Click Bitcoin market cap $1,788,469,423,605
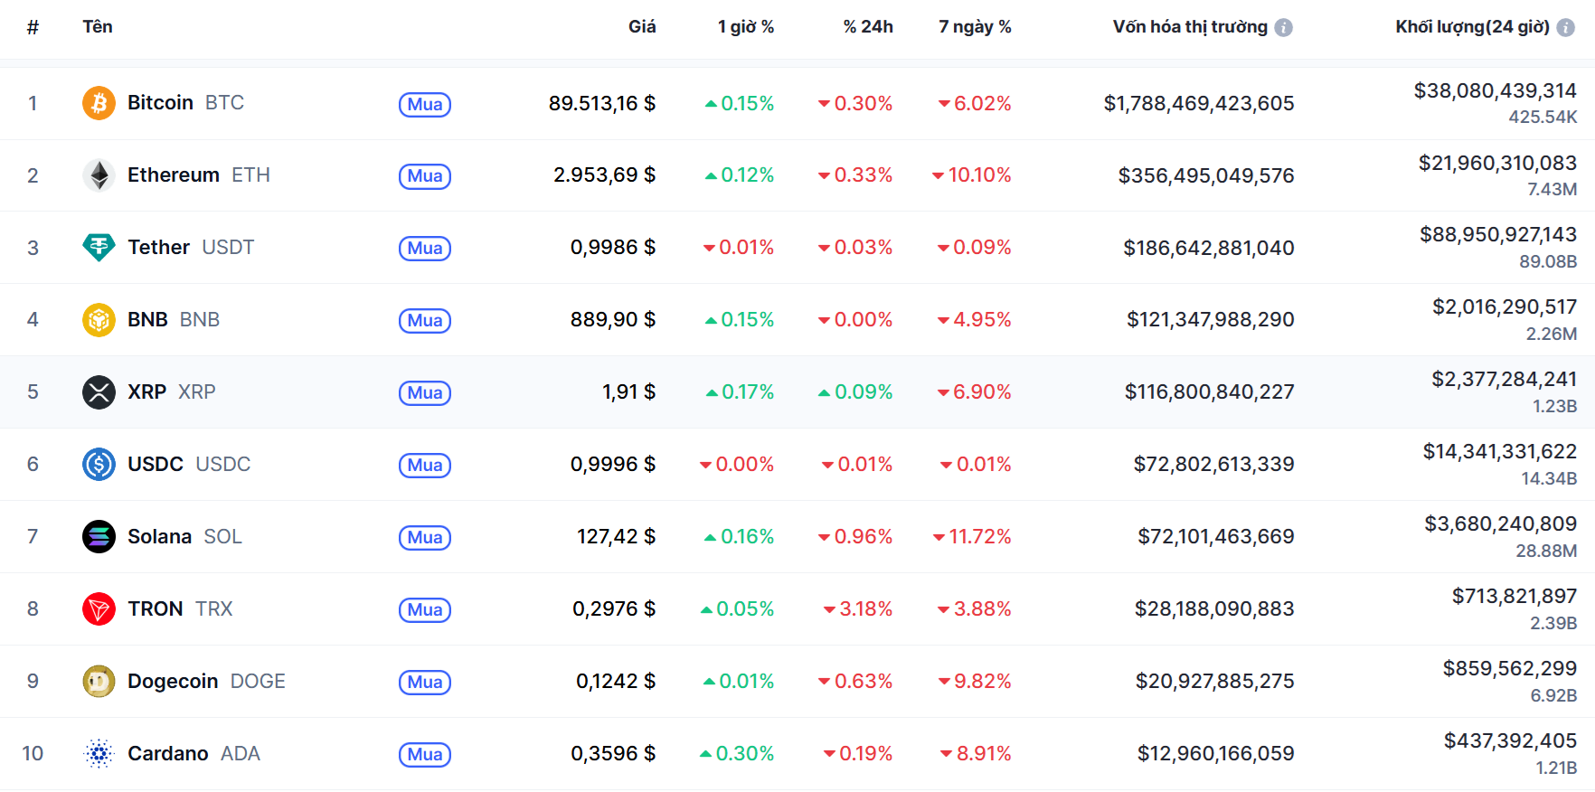The height and width of the screenshot is (792, 1595). click(x=1199, y=104)
